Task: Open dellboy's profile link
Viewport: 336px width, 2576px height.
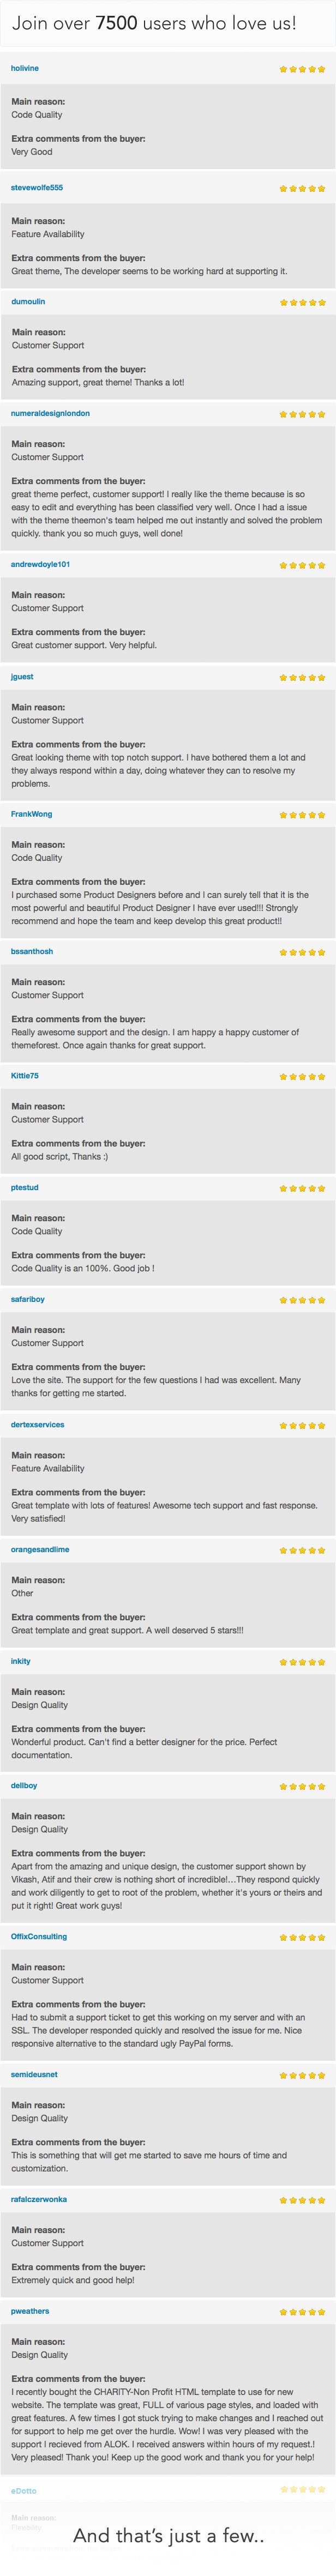Action: tap(24, 1785)
